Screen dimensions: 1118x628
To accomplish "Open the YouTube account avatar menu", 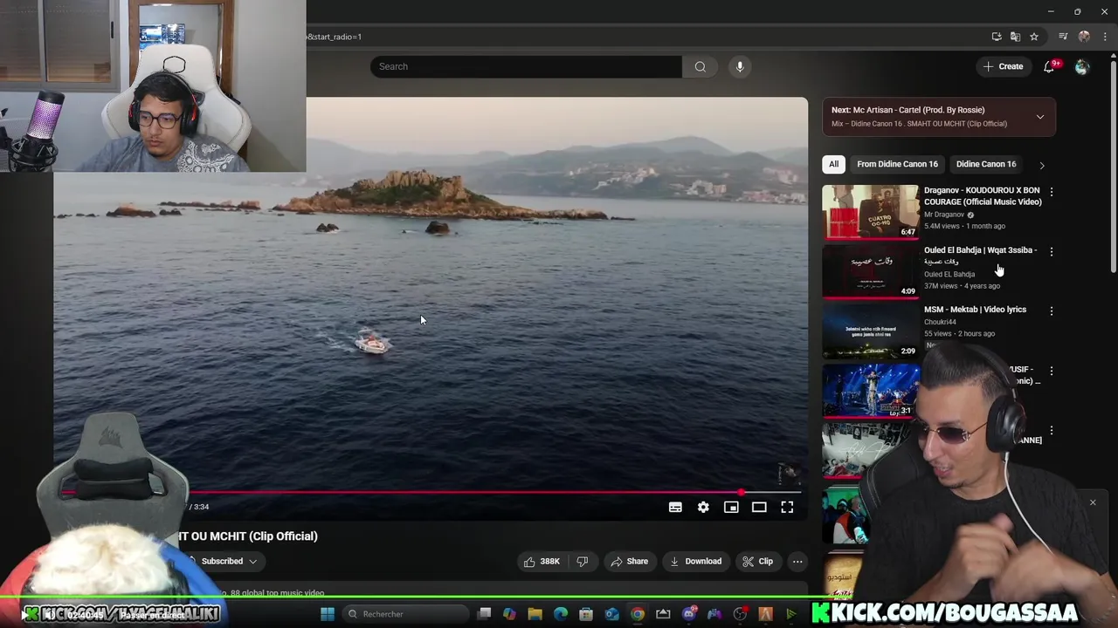I will [1082, 66].
